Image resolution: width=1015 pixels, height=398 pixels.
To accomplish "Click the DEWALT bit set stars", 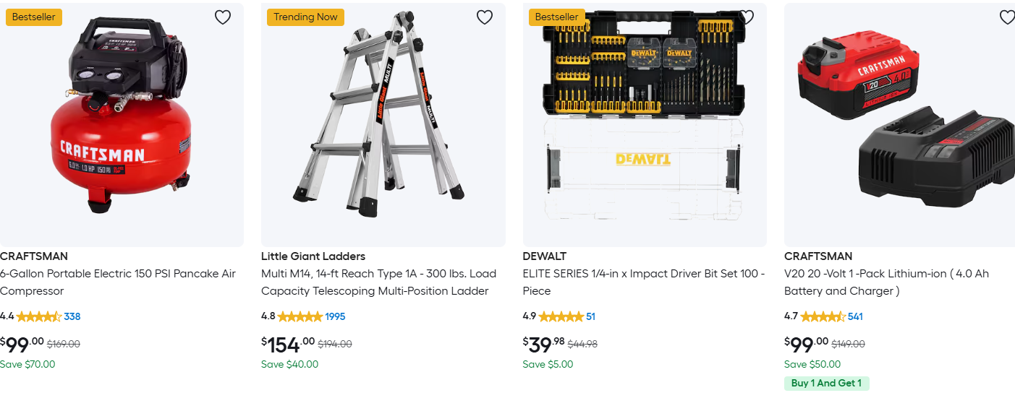I will click(561, 316).
